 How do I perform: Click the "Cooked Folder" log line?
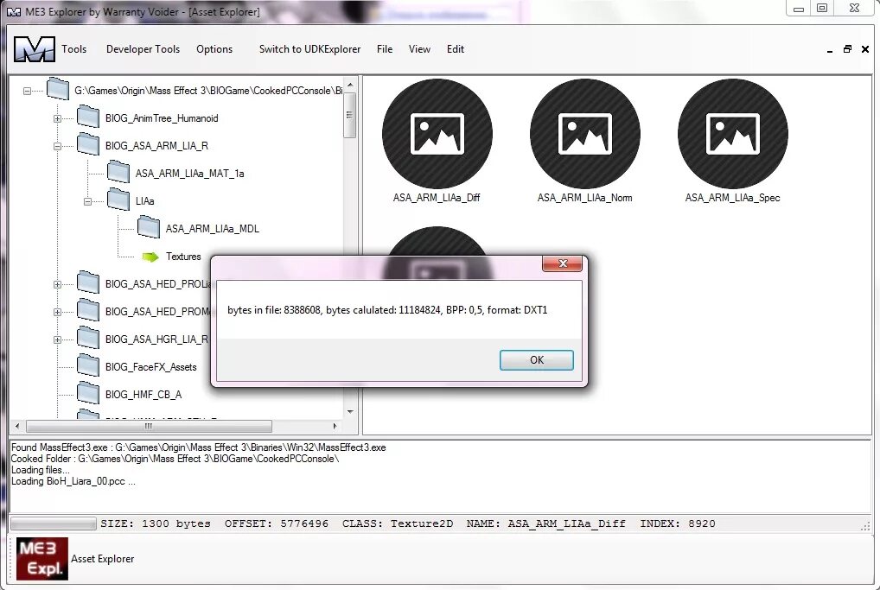pos(175,459)
